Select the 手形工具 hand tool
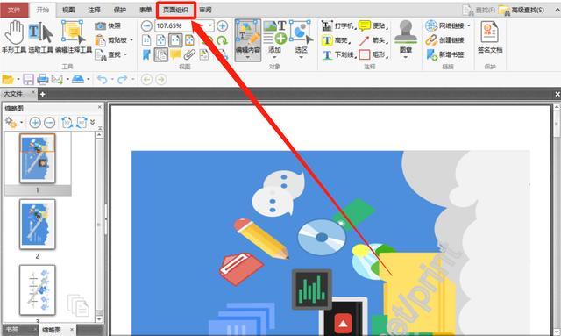Image resolution: width=561 pixels, height=336 pixels. [x=14, y=37]
